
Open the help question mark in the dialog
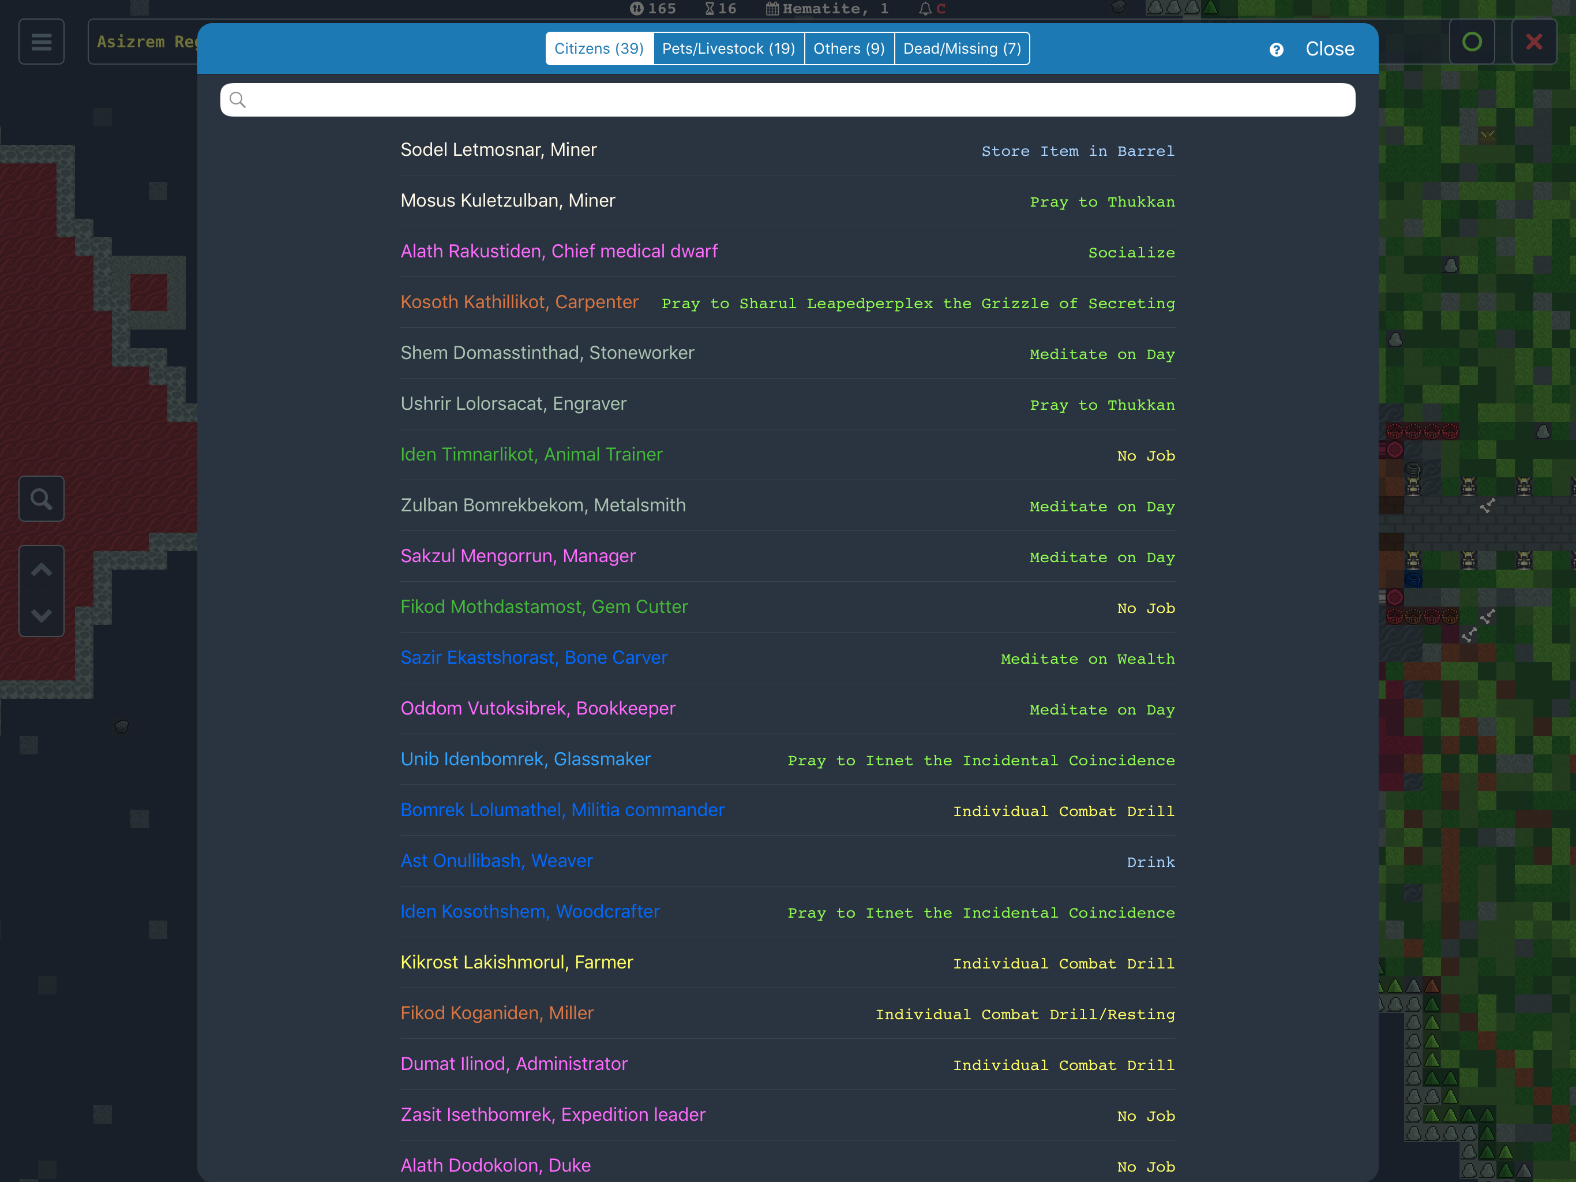pos(1277,49)
